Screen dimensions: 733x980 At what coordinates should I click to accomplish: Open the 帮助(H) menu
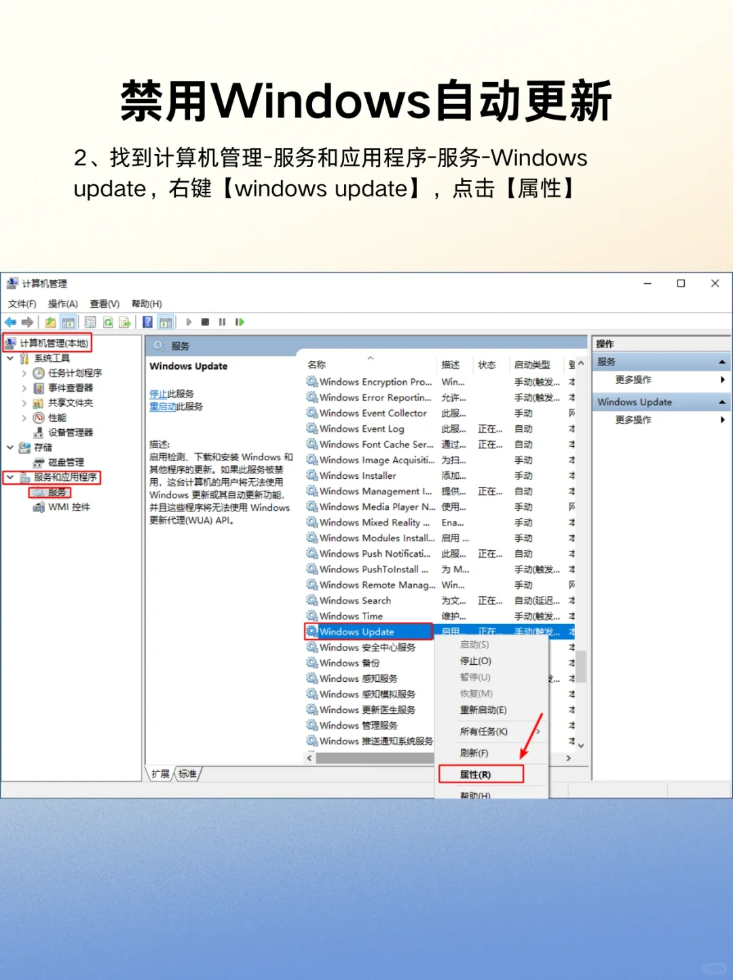click(147, 304)
